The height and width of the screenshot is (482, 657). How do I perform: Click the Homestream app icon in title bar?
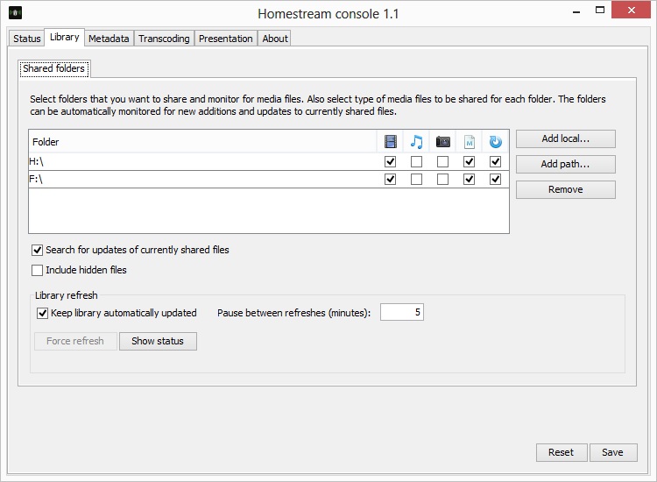tap(15, 13)
